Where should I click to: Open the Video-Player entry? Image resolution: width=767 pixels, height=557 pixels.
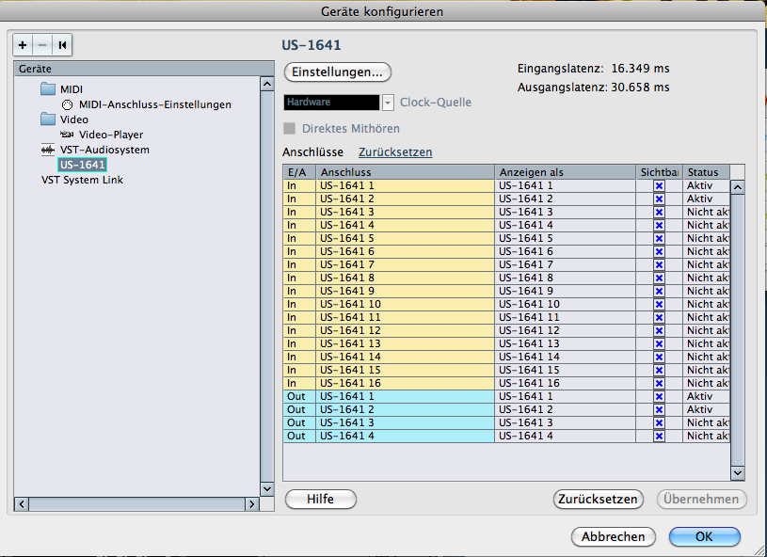pyautogui.click(x=111, y=135)
